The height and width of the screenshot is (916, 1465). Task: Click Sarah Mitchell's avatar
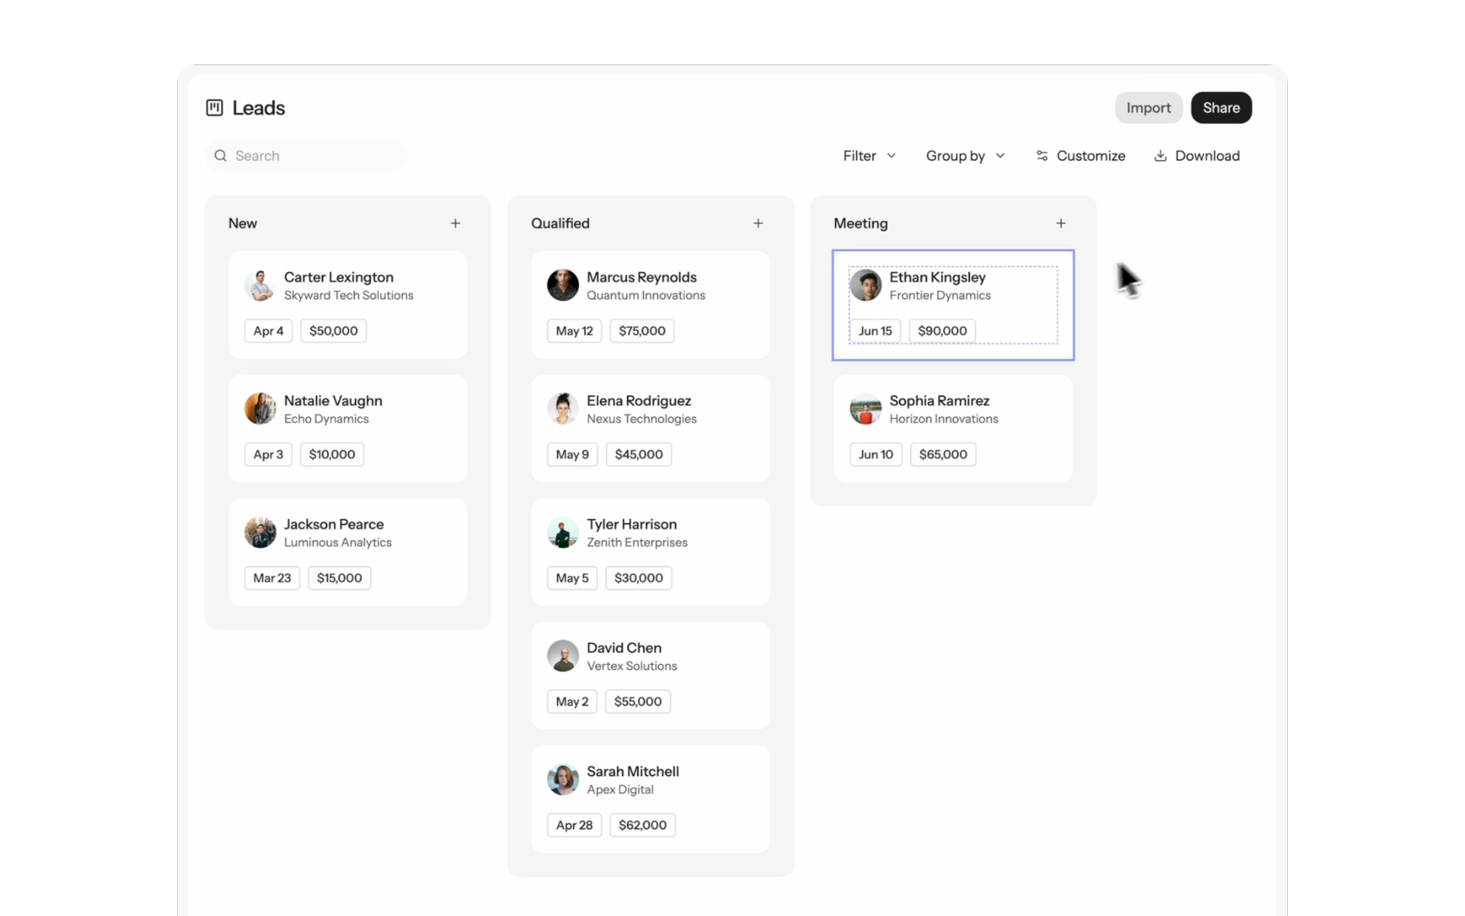[562, 779]
